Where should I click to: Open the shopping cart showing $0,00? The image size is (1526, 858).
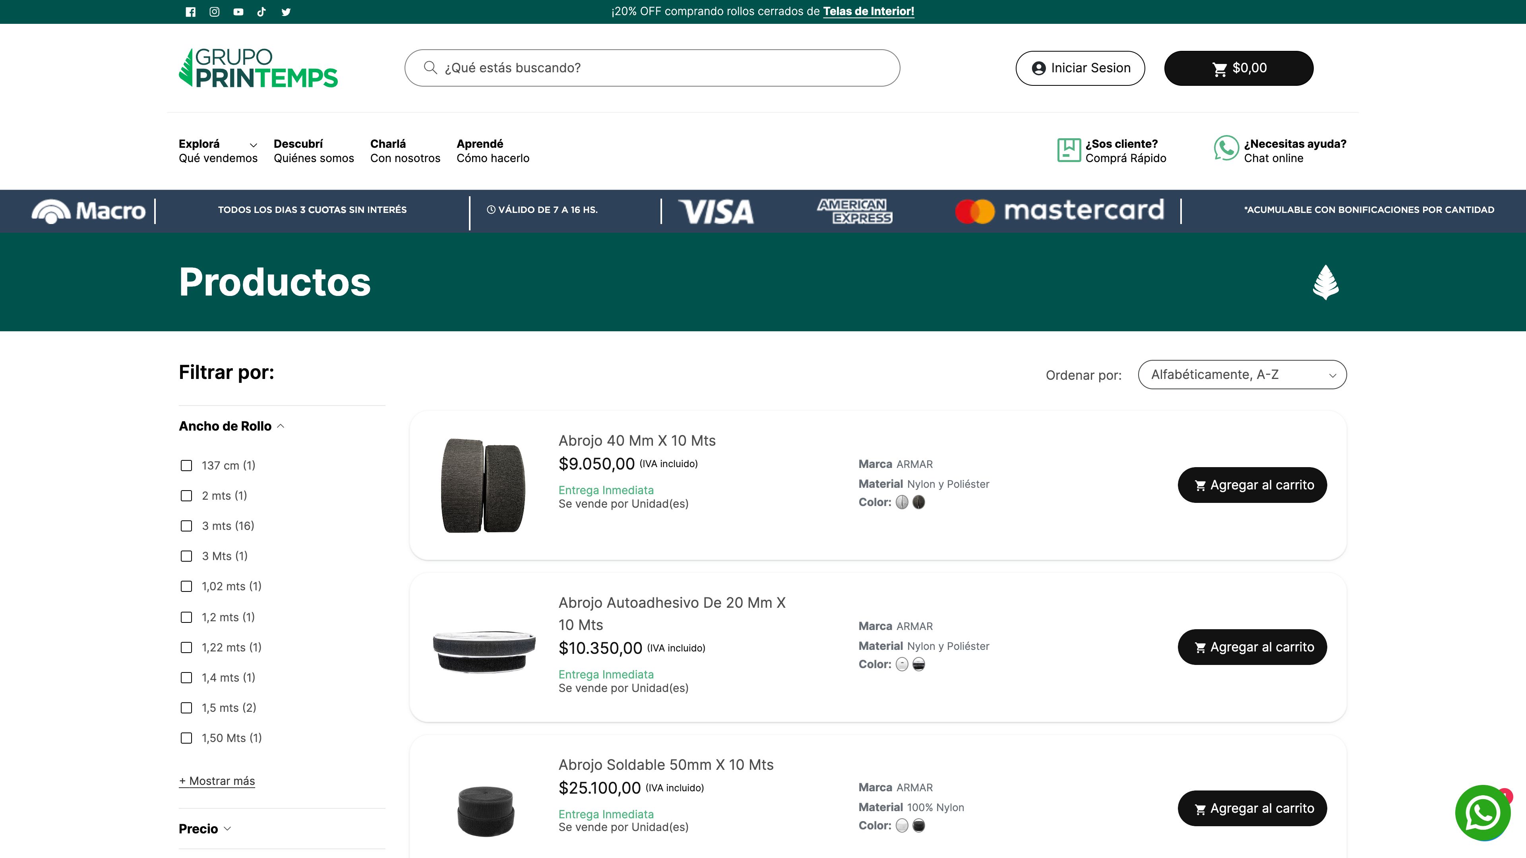[x=1239, y=68]
